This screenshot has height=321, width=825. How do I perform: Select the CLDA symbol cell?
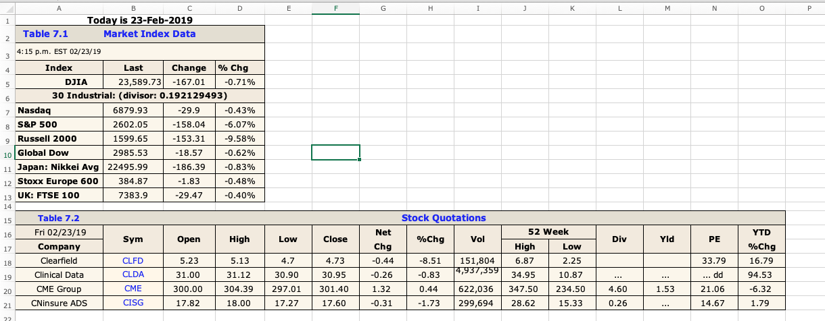(133, 275)
